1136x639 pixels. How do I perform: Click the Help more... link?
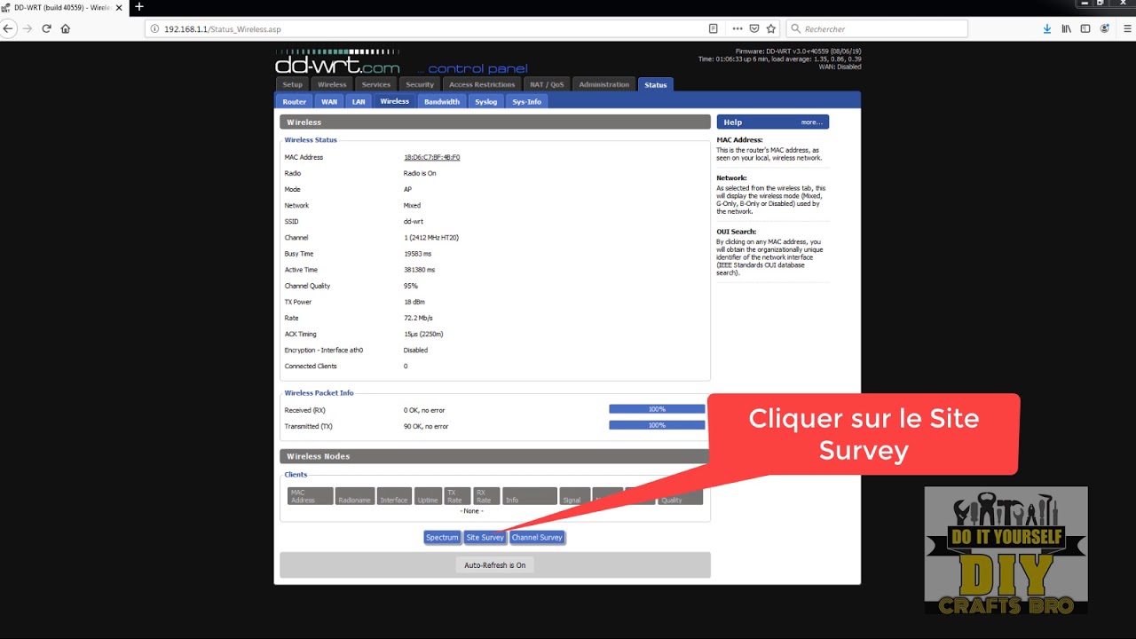click(x=812, y=122)
